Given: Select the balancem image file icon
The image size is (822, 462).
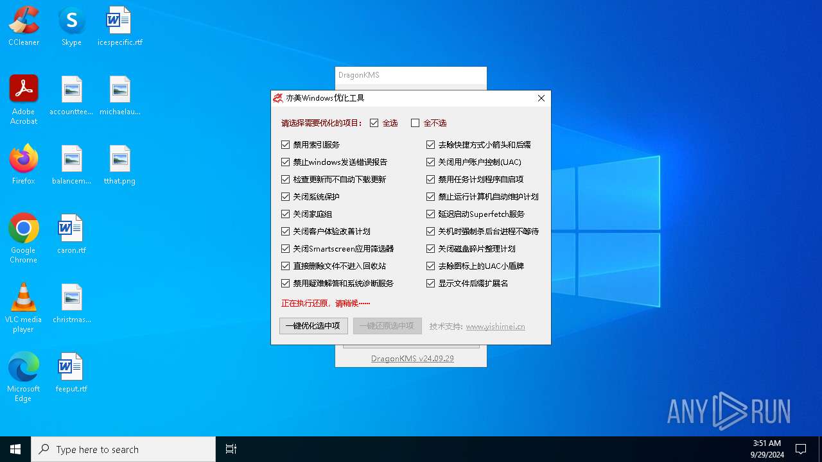Looking at the screenshot, I should pos(71,164).
